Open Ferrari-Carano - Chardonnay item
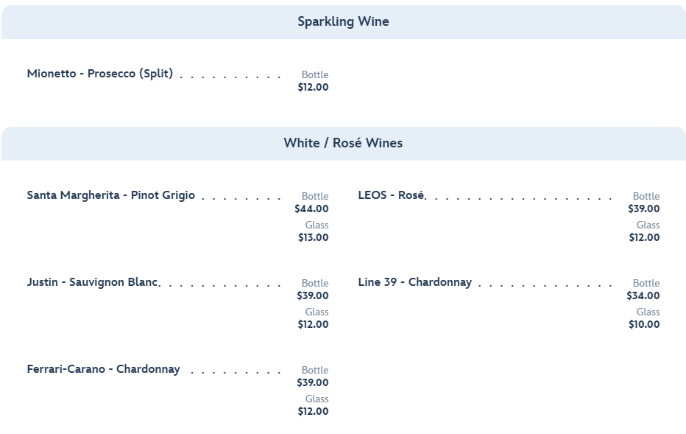 [104, 369]
